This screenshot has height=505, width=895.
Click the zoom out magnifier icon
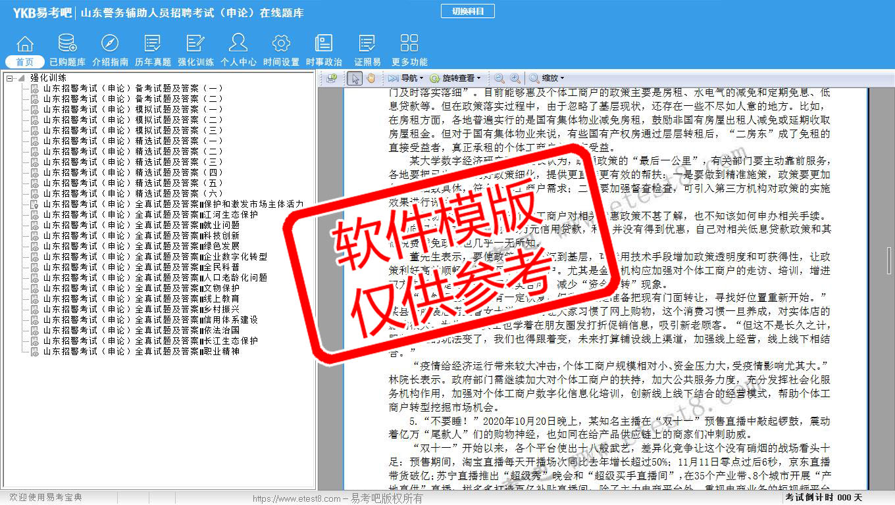coord(499,78)
